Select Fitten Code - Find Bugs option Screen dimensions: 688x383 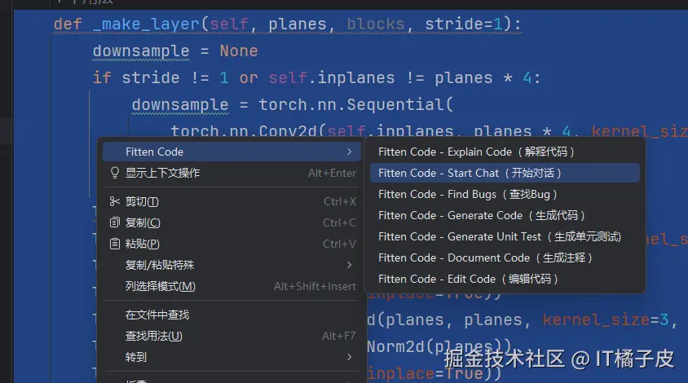pos(505,194)
